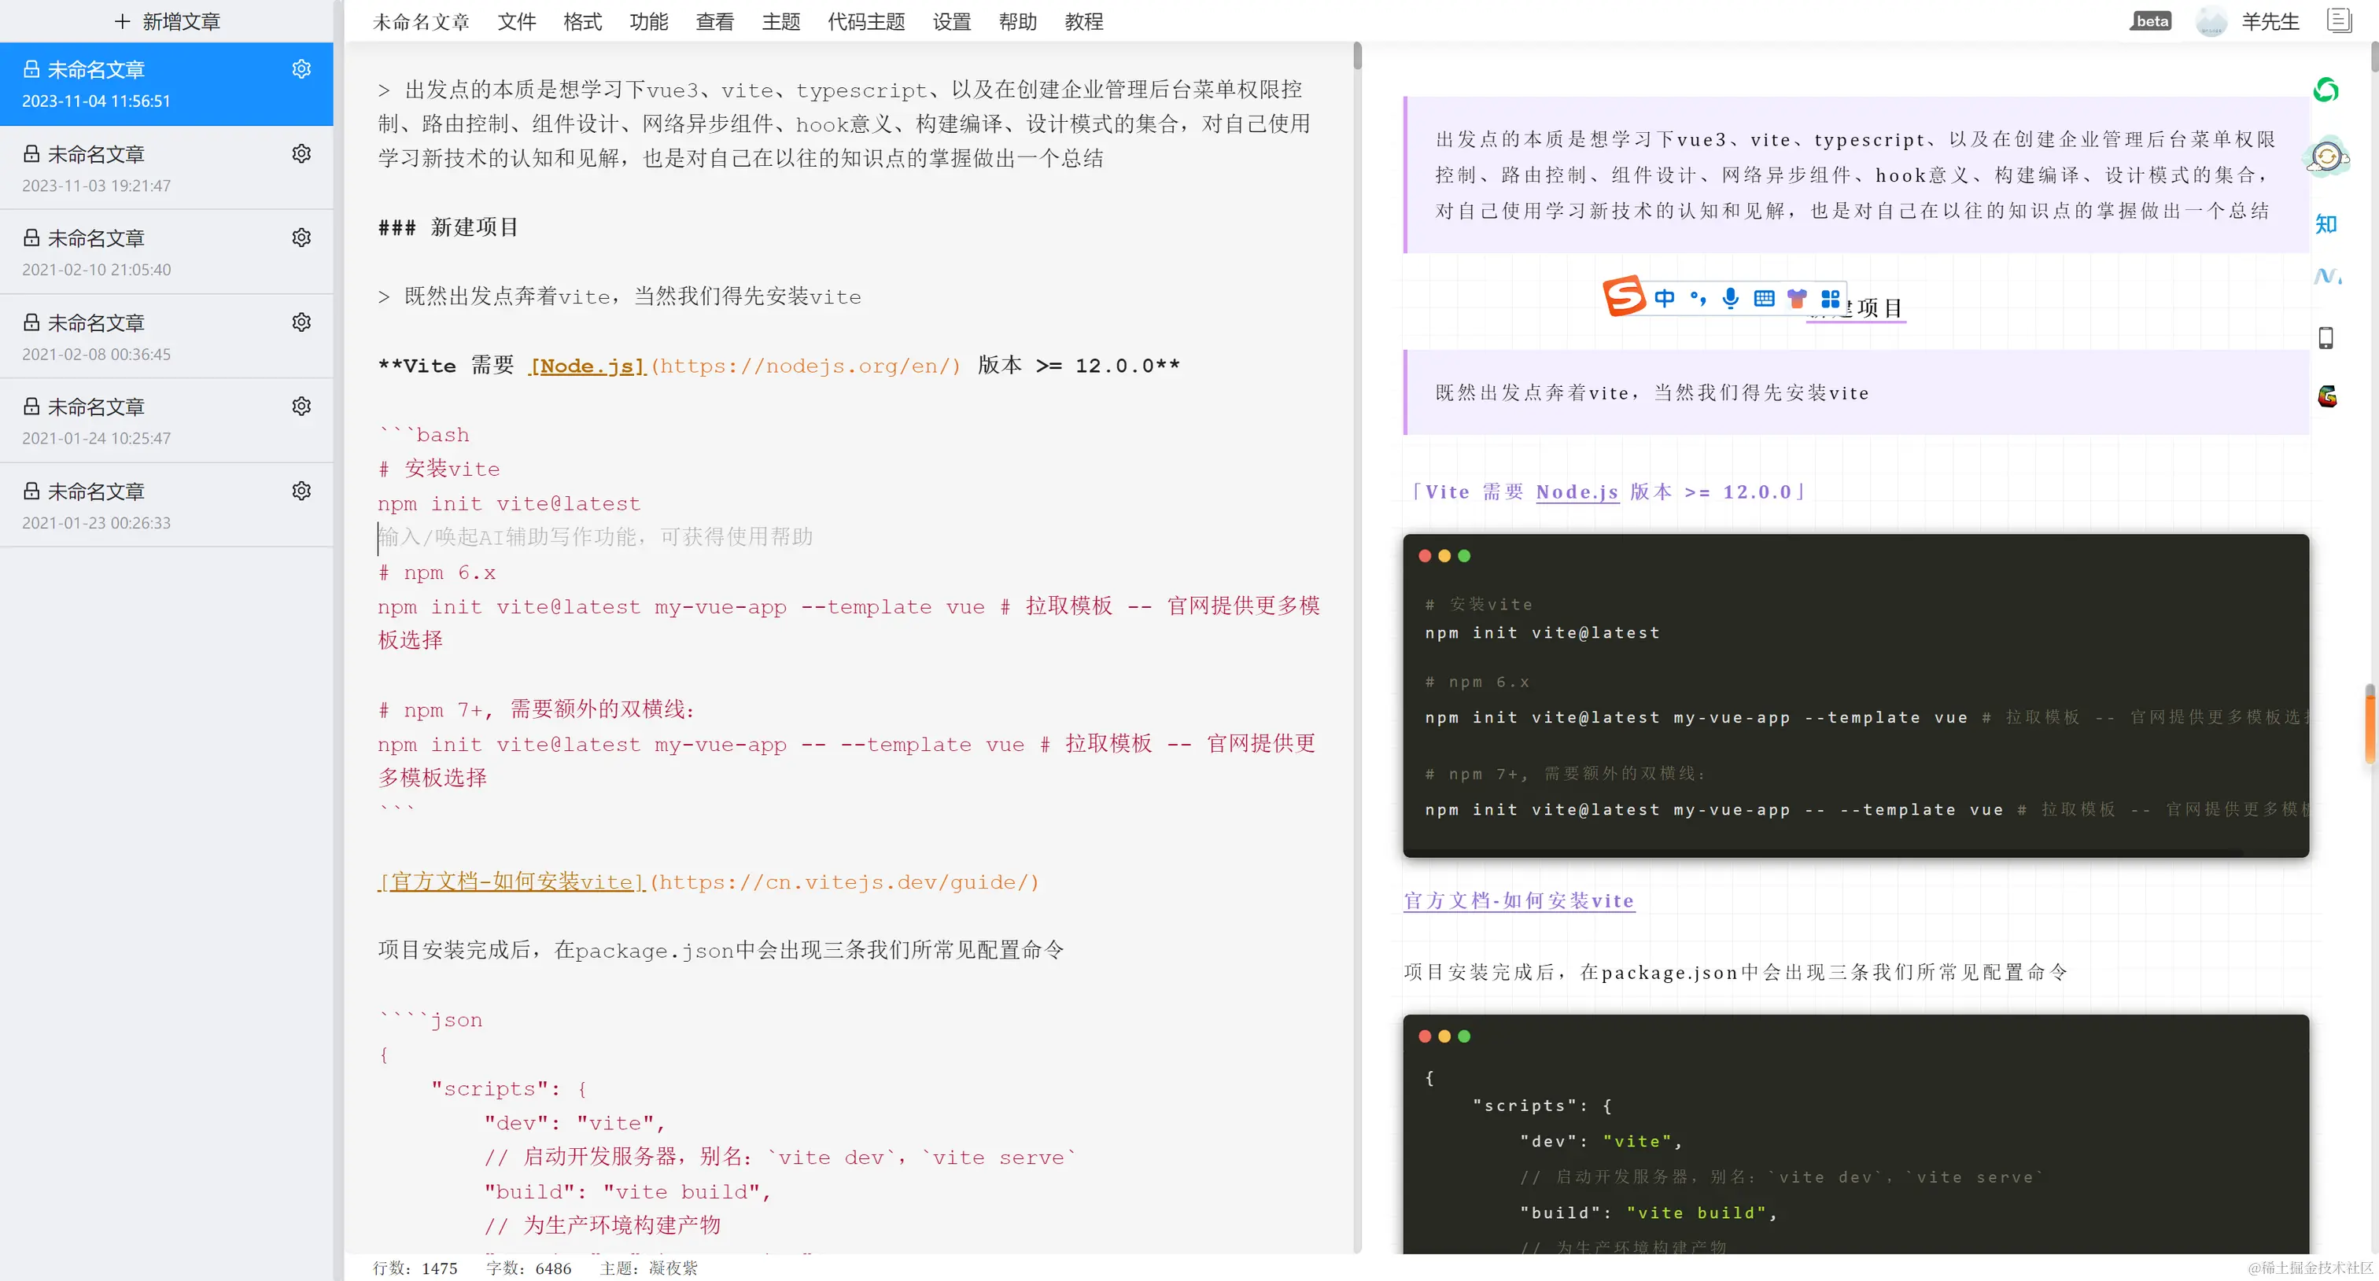Click the 新增文章 button
The image size is (2379, 1281).
pos(167,21)
